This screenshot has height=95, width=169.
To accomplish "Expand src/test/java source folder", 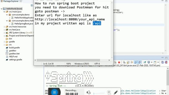I will pyautogui.click(x=4, y=30).
